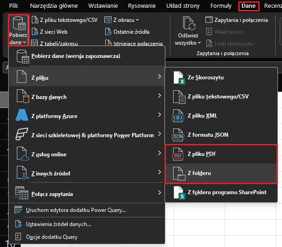
Task: Open Połącz zapytania menu item
Action: [x=52, y=194]
